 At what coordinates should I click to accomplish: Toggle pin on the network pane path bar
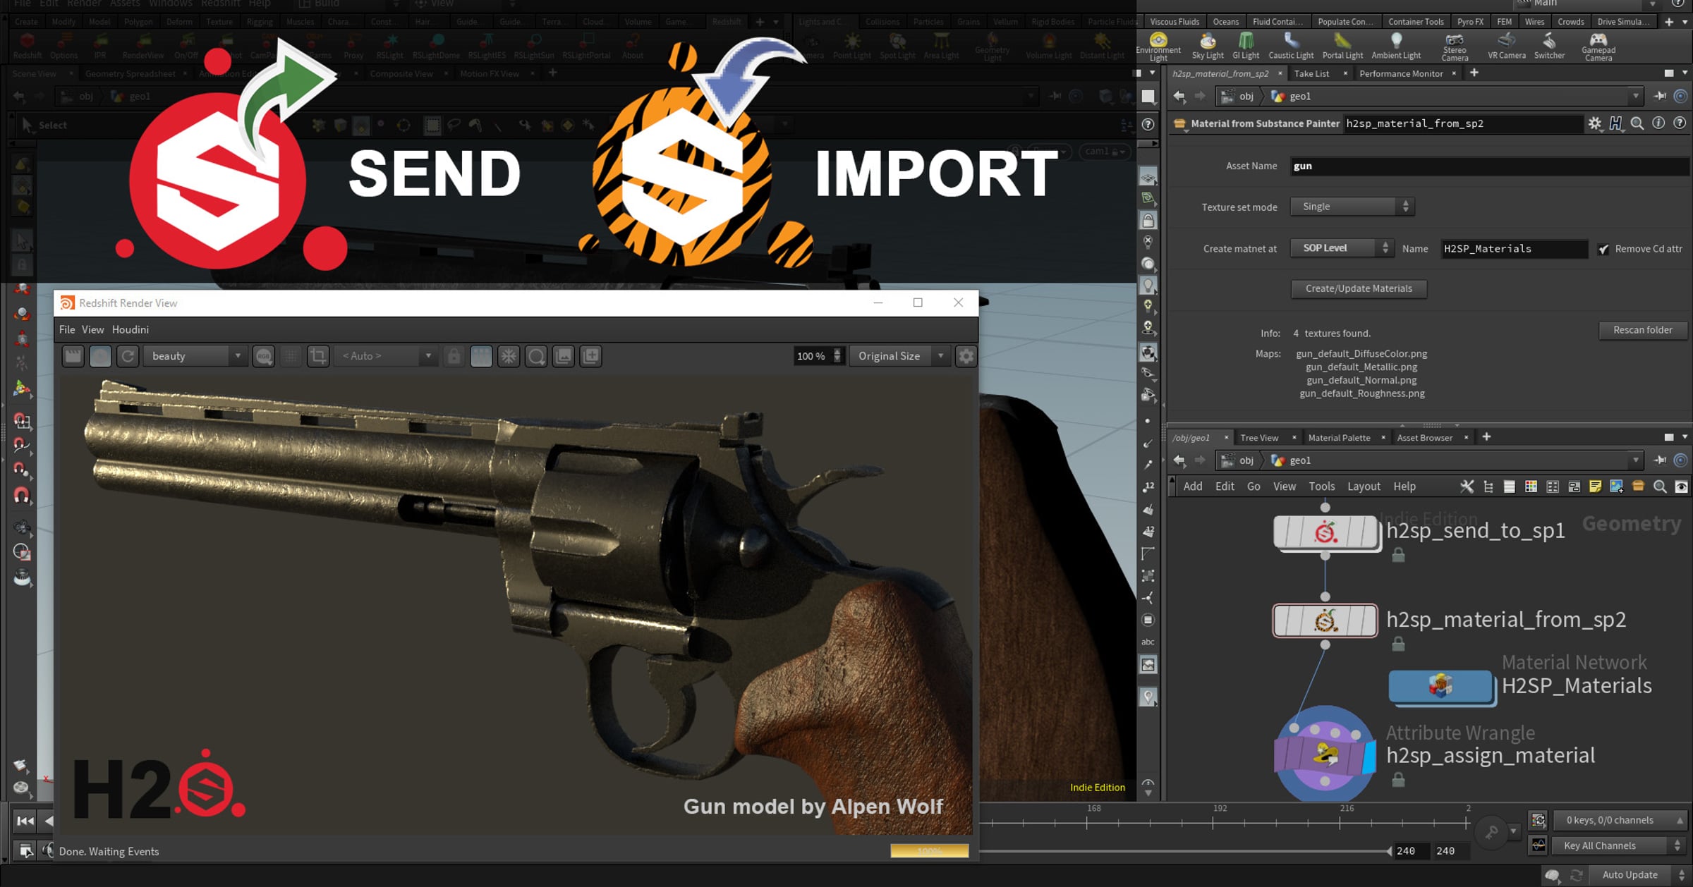click(x=1660, y=460)
